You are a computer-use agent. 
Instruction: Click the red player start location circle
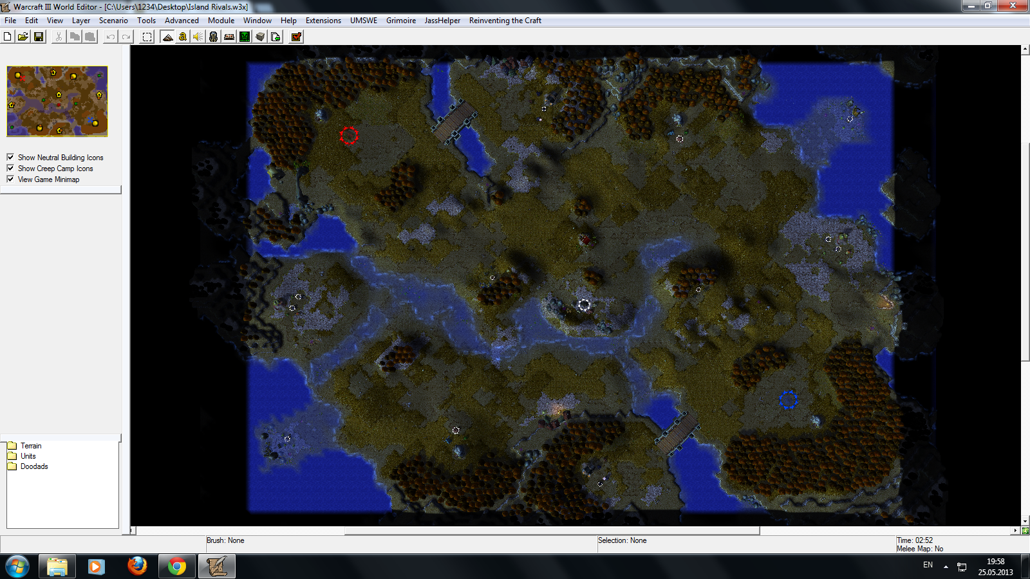[x=349, y=135]
